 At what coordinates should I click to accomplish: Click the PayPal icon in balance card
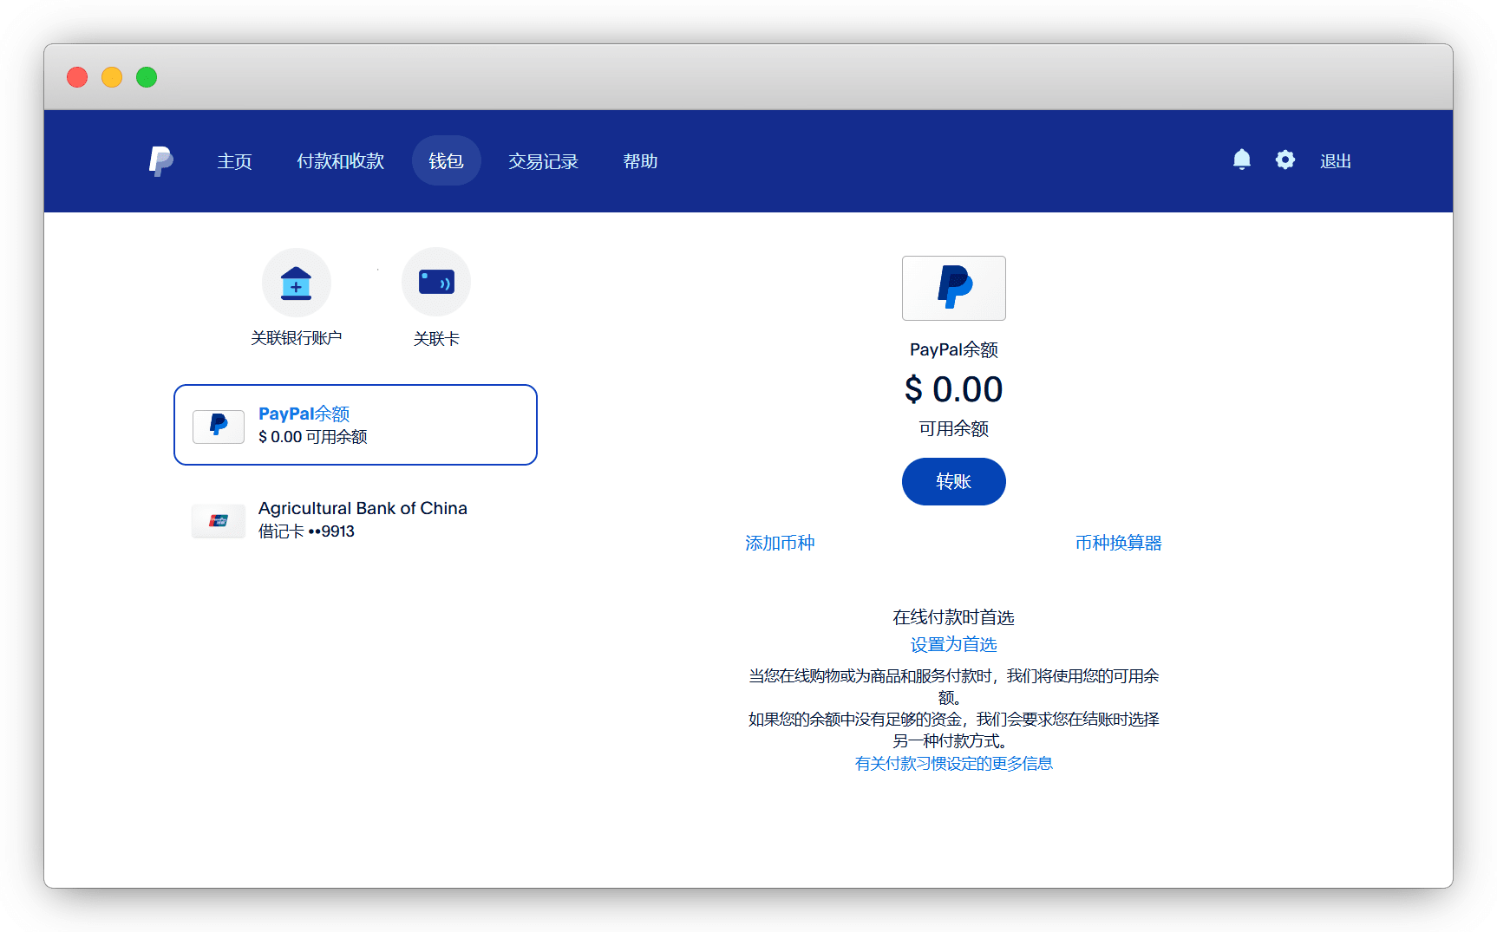[x=219, y=426]
